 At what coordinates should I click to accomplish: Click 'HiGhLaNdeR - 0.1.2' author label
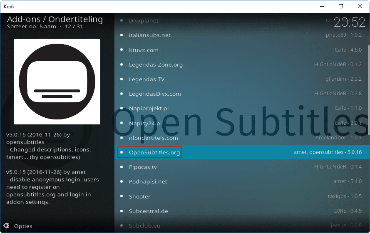pos(338,64)
